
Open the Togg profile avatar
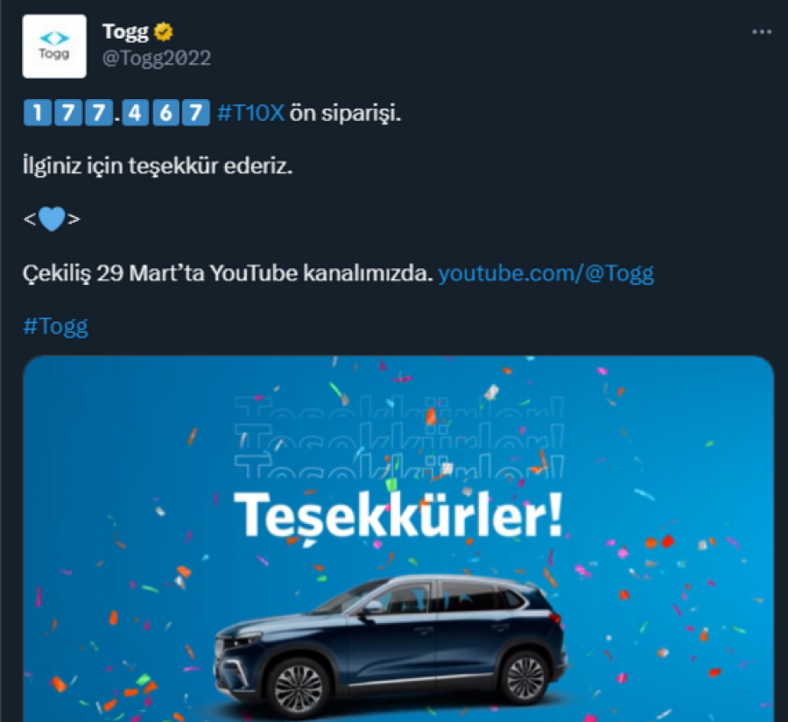tap(54, 46)
